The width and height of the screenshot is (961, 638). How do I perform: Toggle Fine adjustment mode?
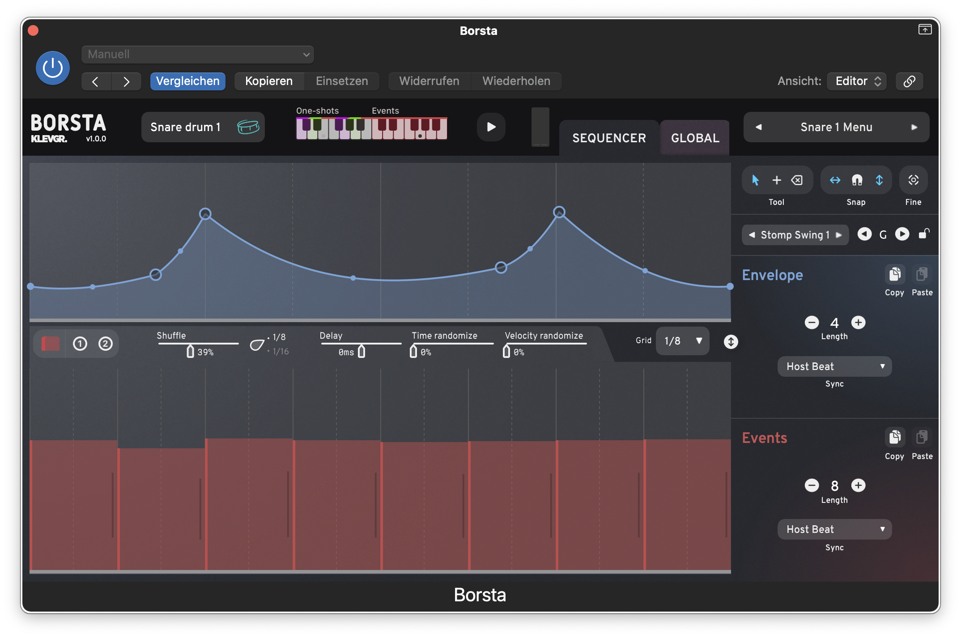[913, 180]
